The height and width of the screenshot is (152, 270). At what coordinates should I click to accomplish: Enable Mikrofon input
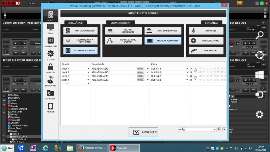tap(206, 31)
